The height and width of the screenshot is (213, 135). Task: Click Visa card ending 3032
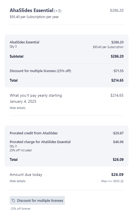pyautogui.click(x=110, y=181)
